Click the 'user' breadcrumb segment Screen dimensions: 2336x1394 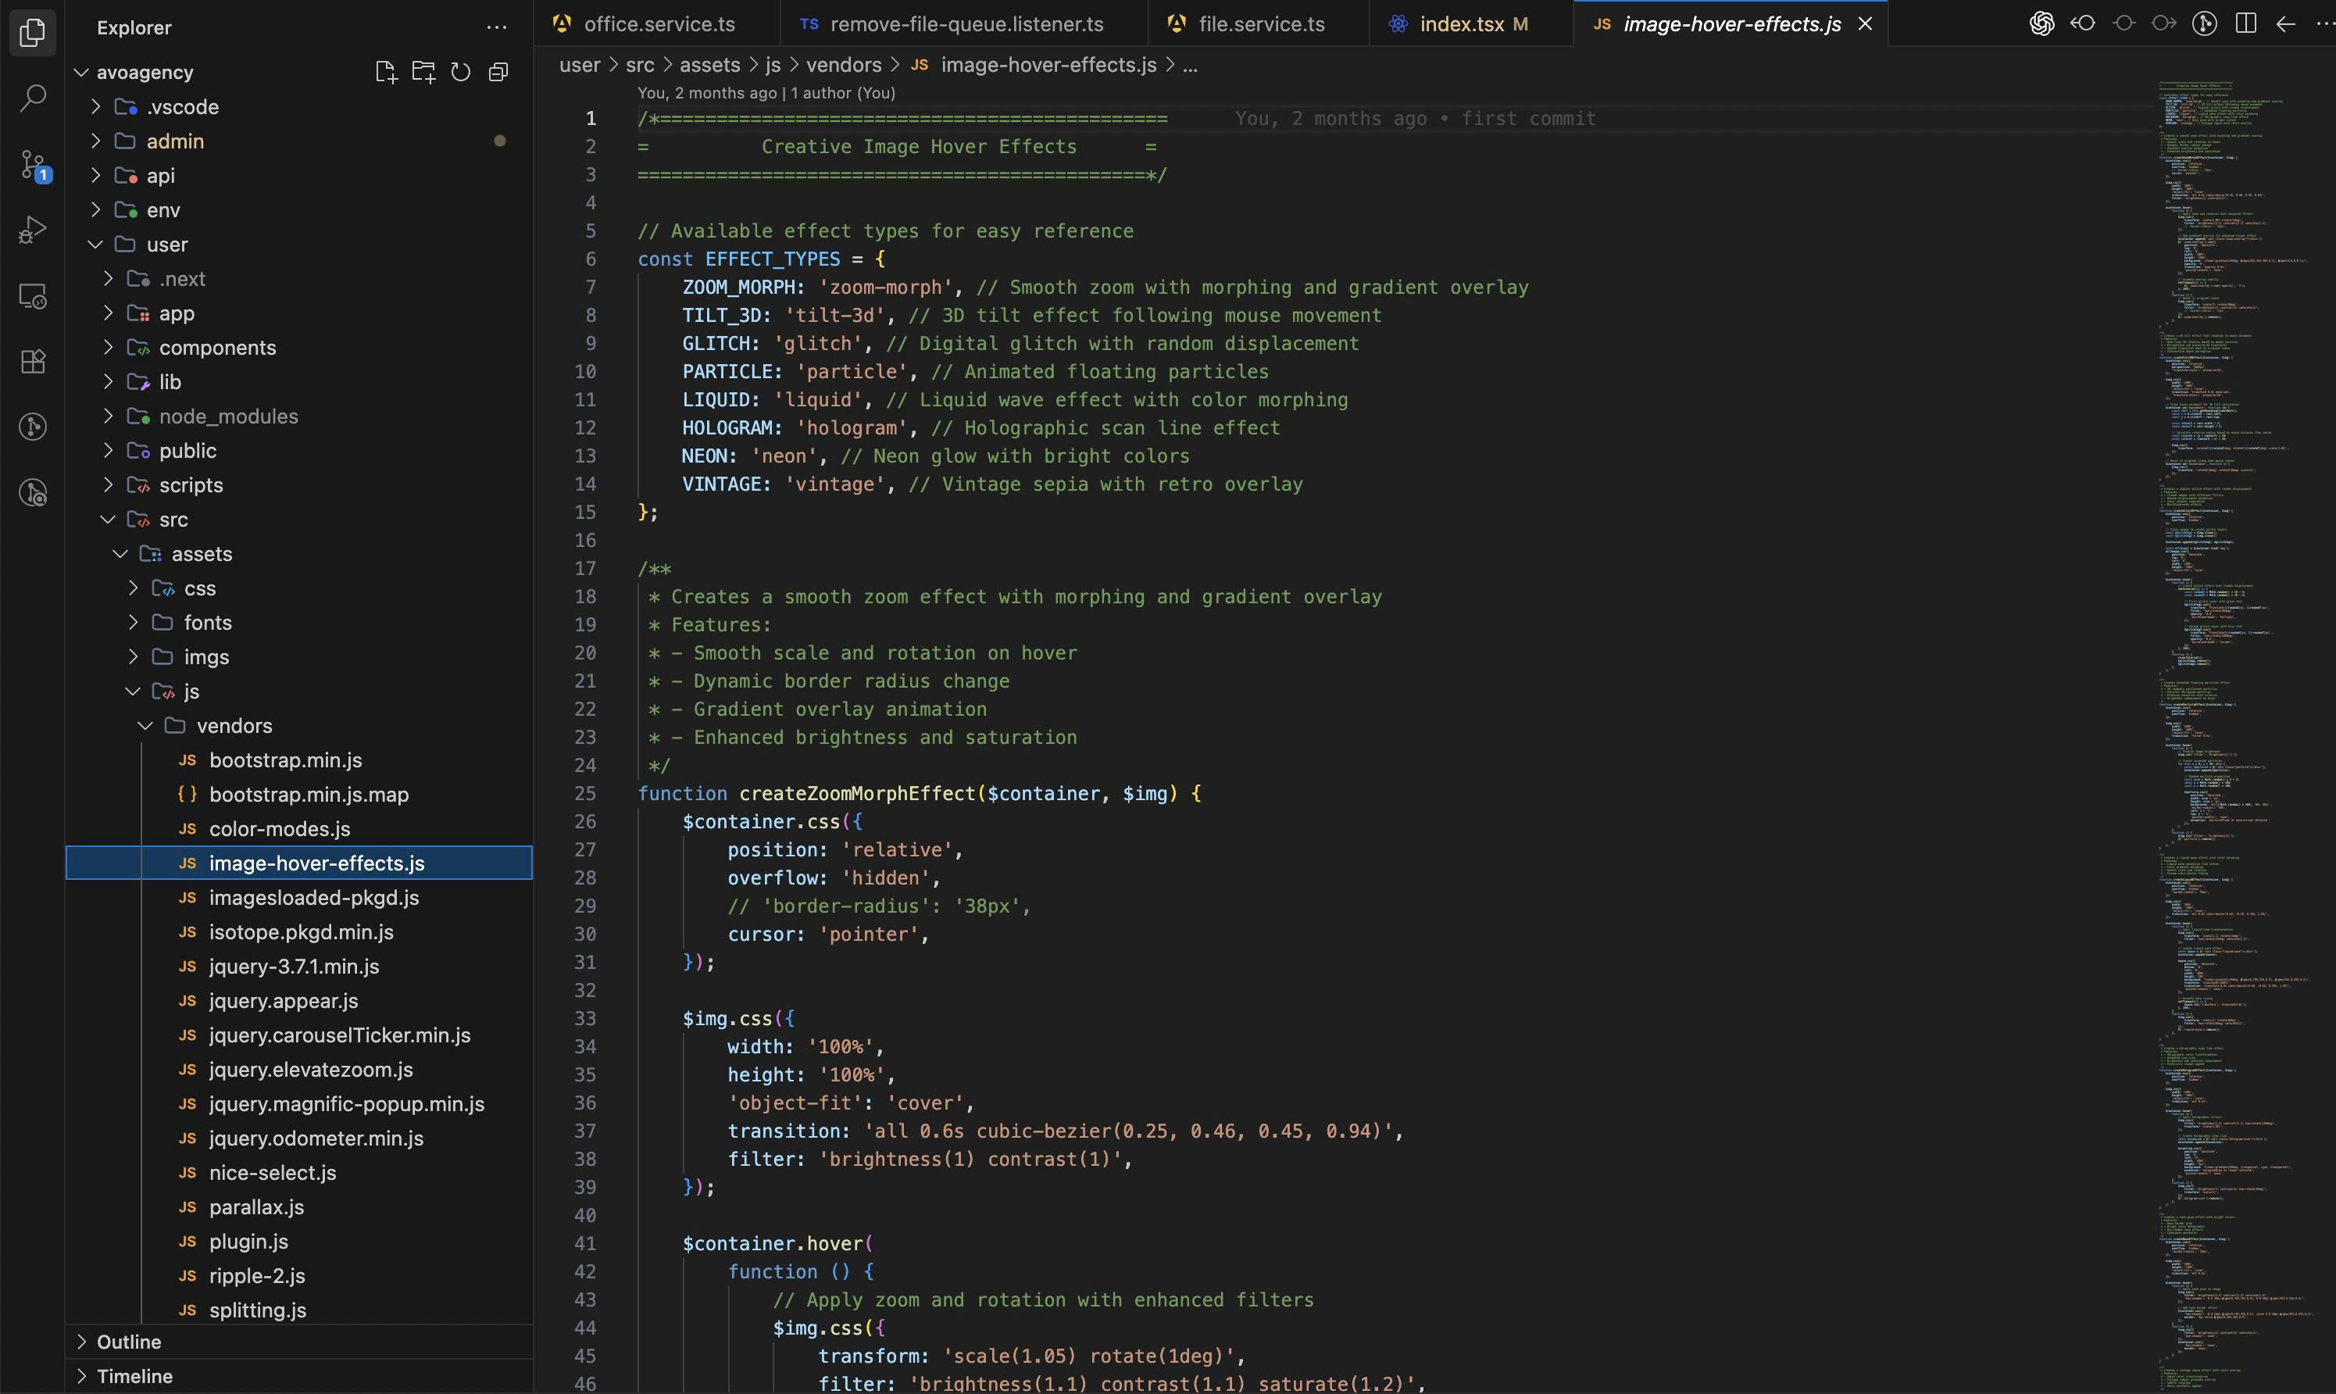[579, 65]
